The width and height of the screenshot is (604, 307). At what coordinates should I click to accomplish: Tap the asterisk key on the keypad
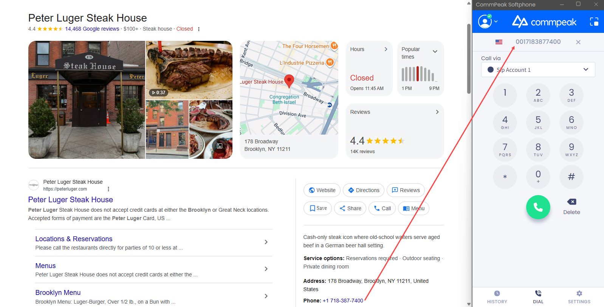[x=505, y=177]
